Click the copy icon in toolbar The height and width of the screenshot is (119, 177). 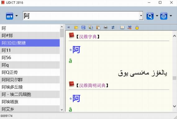[91, 27]
